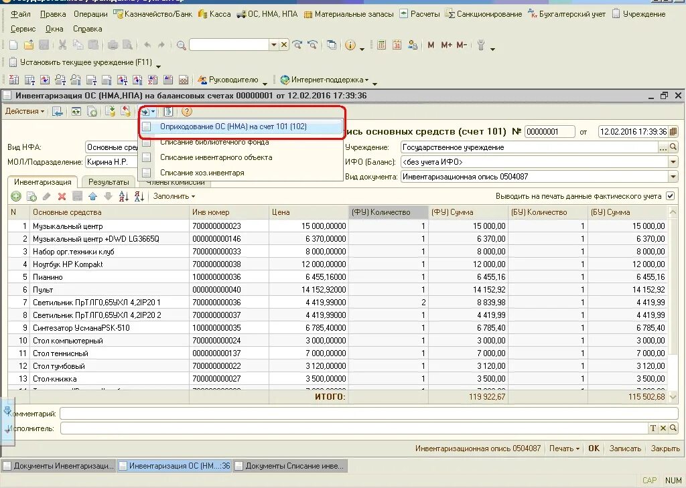Click the green add row icon
Image resolution: width=686 pixels, height=488 pixels.
coord(16,196)
